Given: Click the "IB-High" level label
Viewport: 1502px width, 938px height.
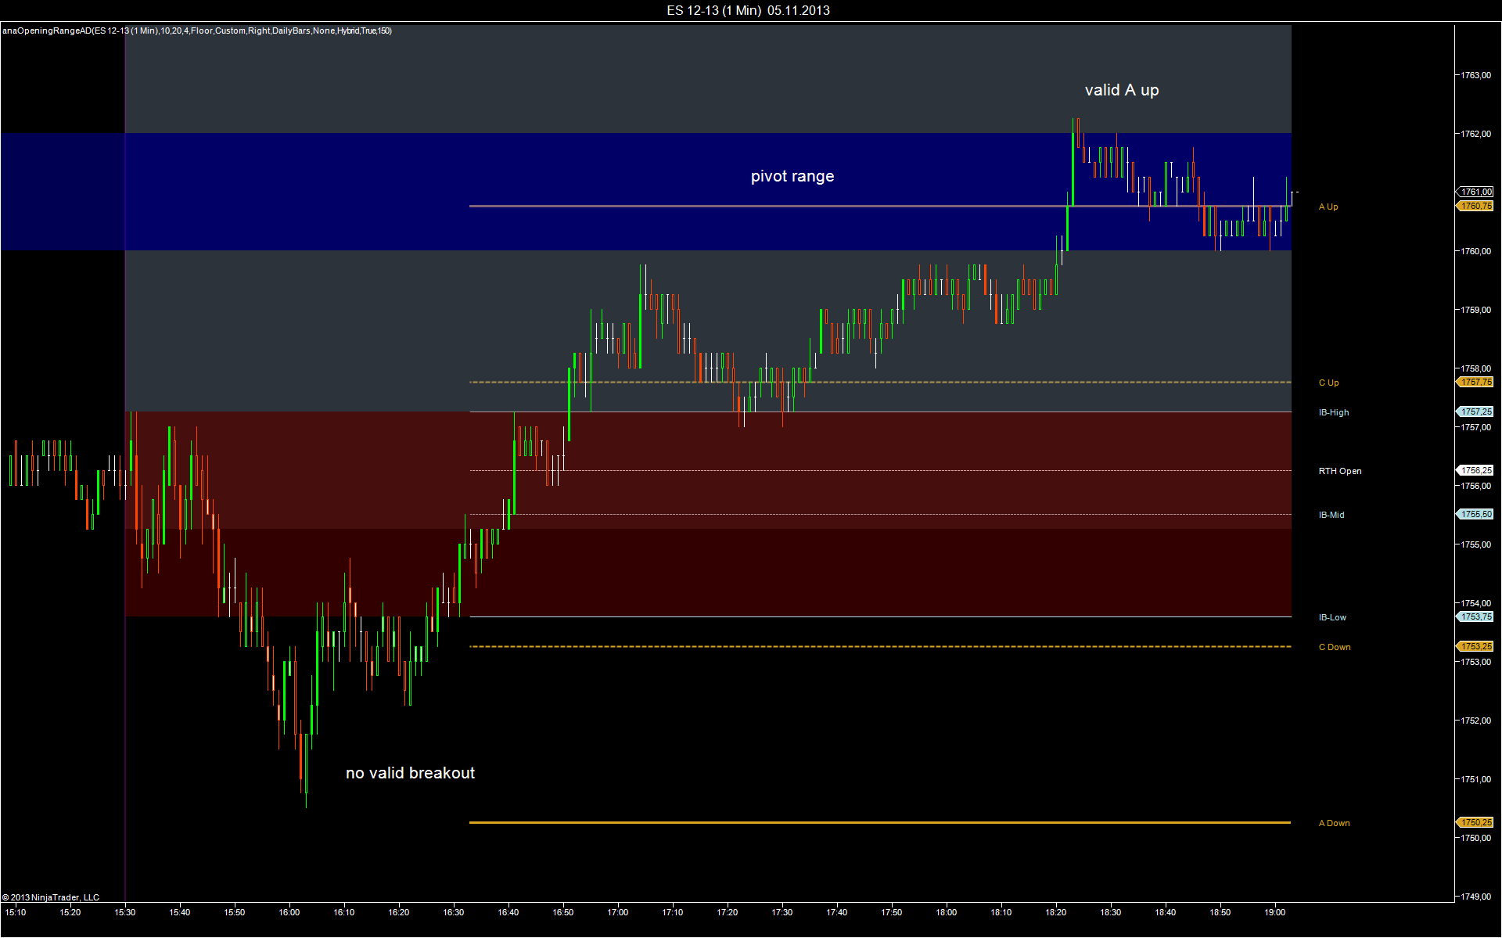Looking at the screenshot, I should coord(1334,412).
